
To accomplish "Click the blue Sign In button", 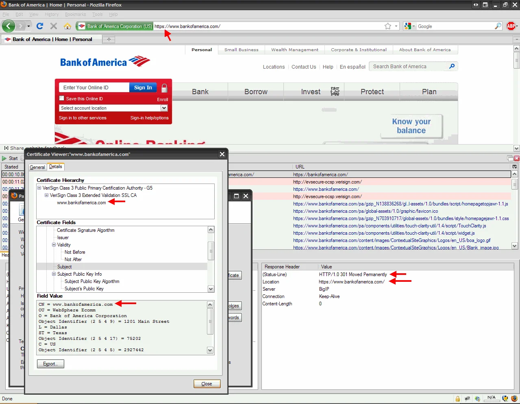I will (143, 87).
